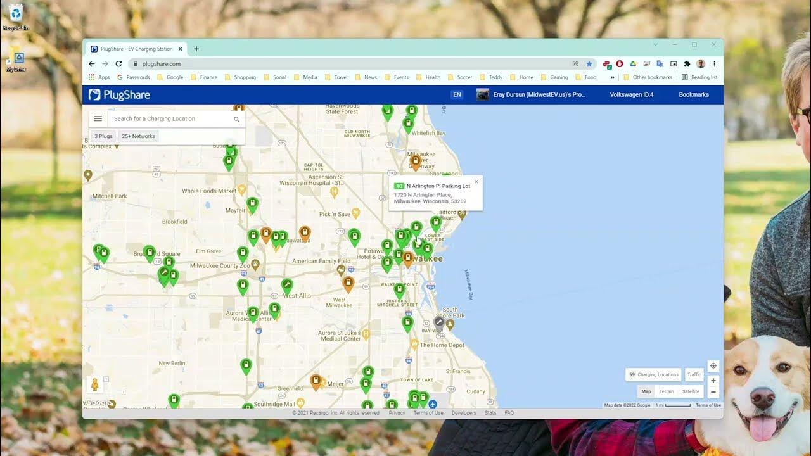Open the Developers footer link
This screenshot has width=811, height=456.
tap(464, 413)
